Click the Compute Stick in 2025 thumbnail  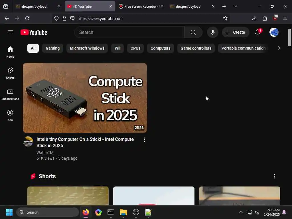pos(85,98)
